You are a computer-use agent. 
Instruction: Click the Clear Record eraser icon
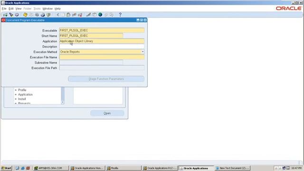point(74,15)
